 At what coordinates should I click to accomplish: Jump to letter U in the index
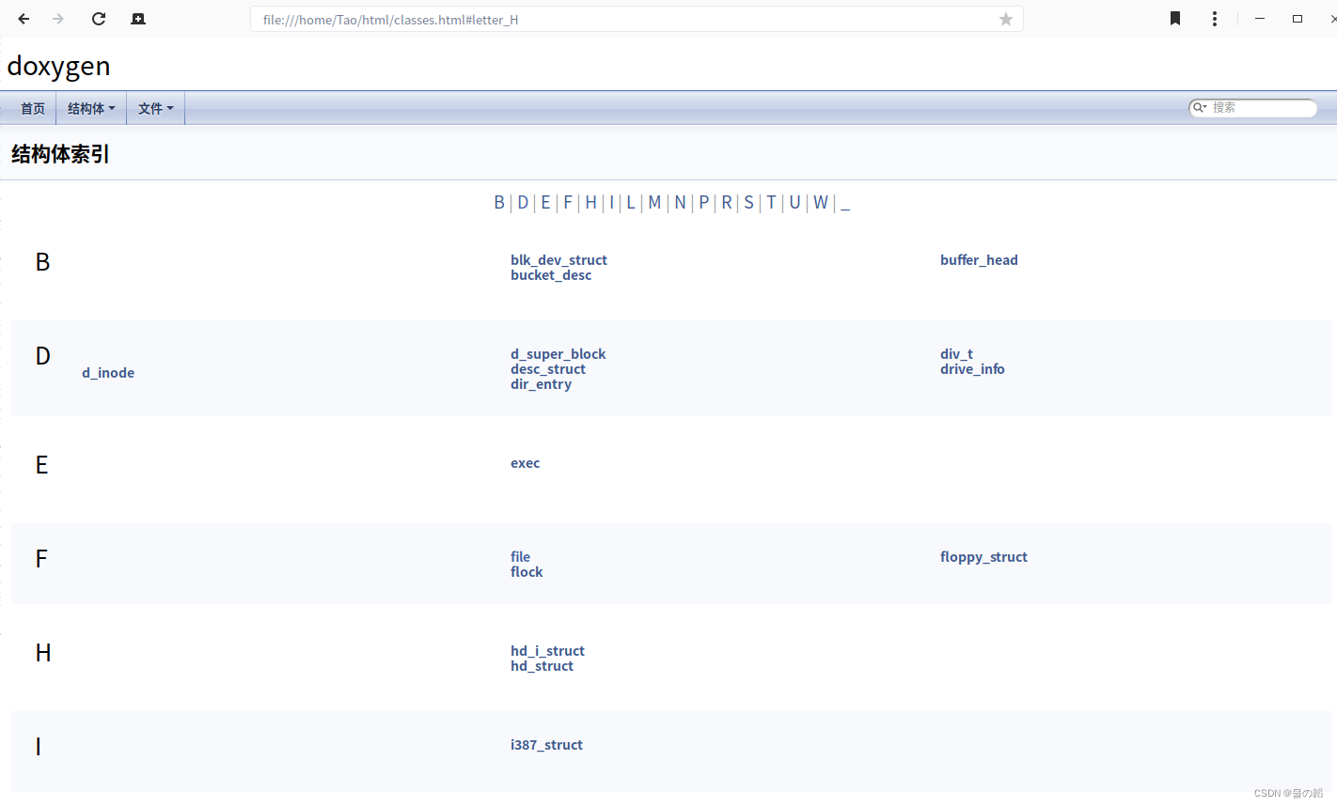coord(794,203)
